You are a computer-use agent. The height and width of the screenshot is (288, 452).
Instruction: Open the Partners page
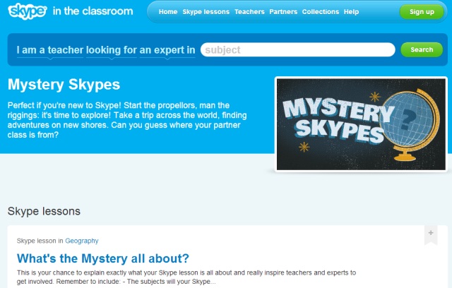pyautogui.click(x=283, y=12)
